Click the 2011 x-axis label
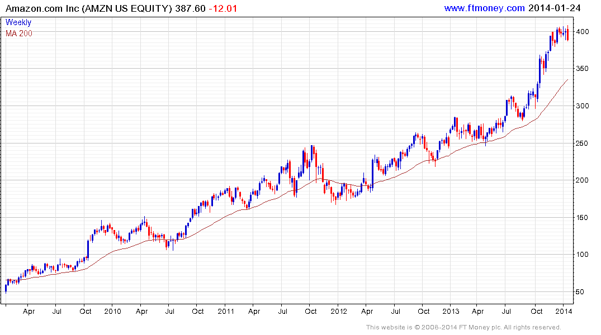This screenshot has height=335, width=601. point(226,311)
